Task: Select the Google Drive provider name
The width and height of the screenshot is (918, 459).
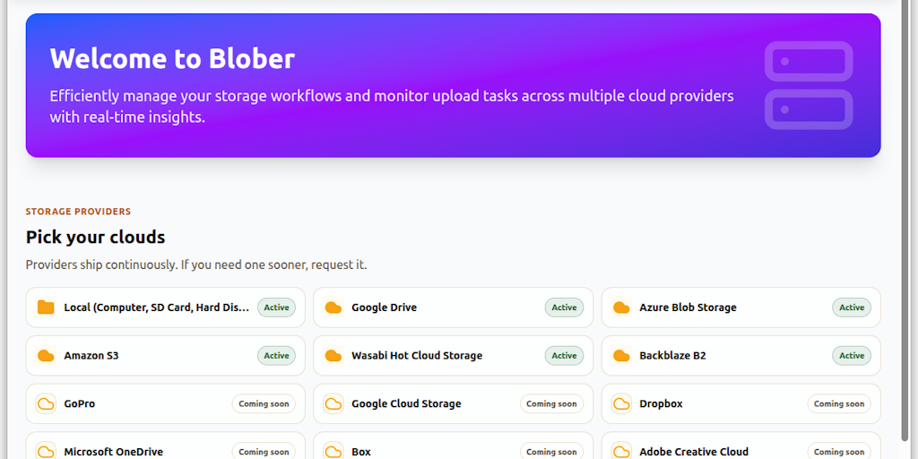Action: coord(384,307)
